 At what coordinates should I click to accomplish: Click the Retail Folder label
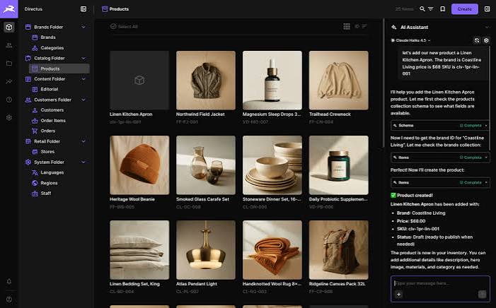pos(47,141)
